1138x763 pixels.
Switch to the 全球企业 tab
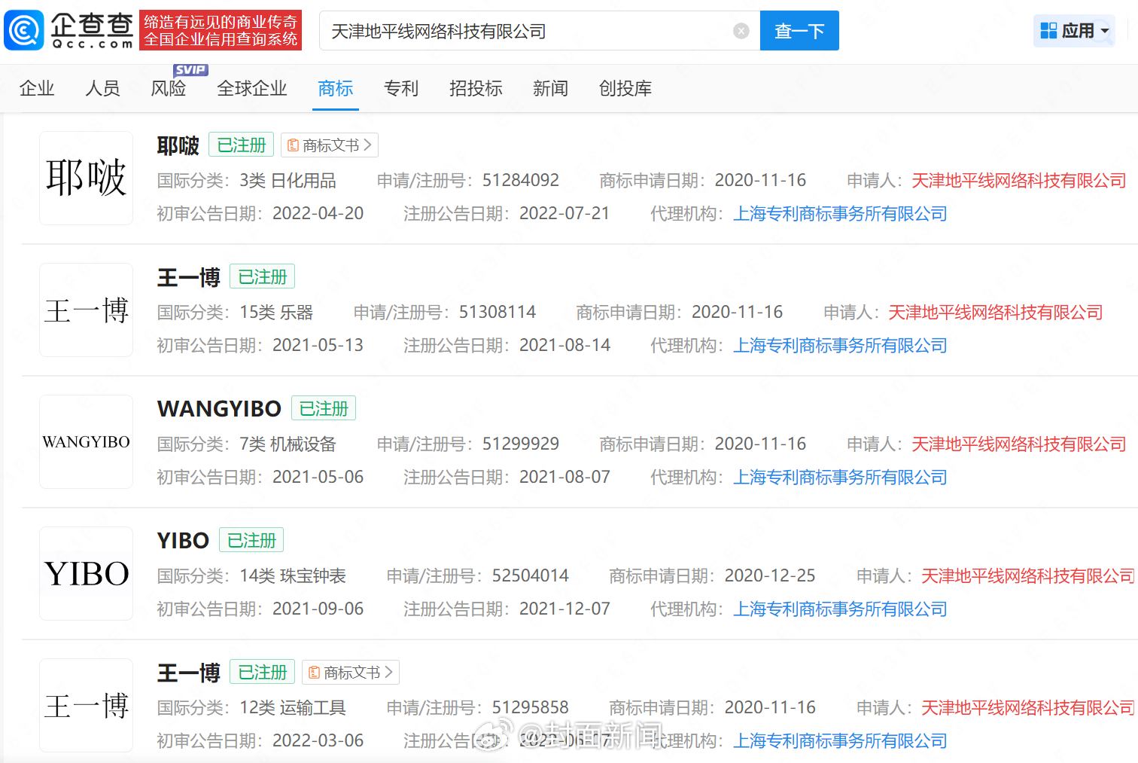coord(252,88)
